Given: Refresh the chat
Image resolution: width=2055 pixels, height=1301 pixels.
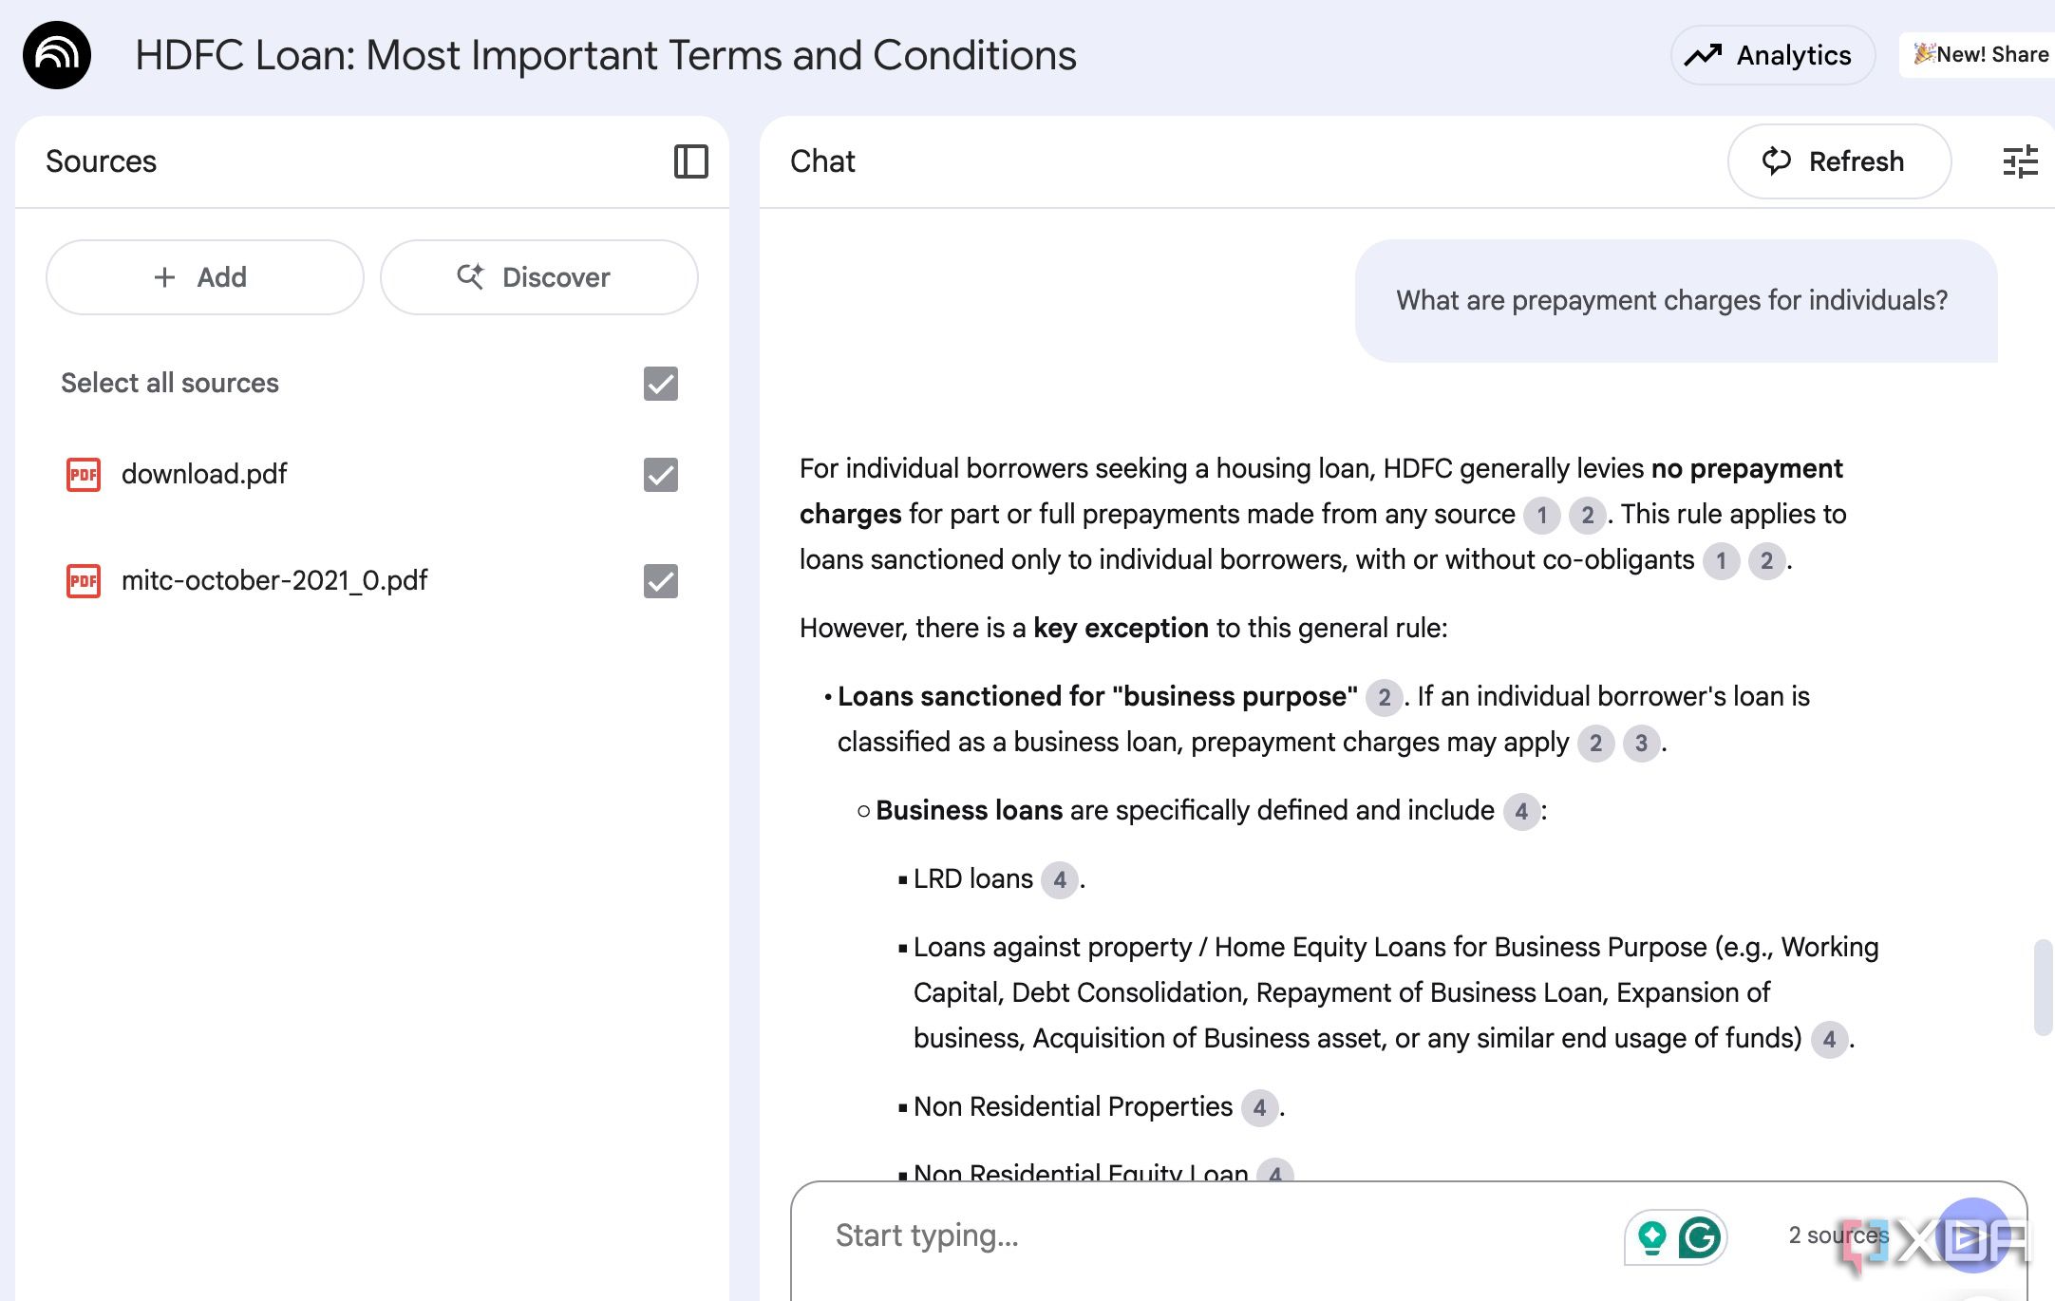Looking at the screenshot, I should tap(1838, 161).
